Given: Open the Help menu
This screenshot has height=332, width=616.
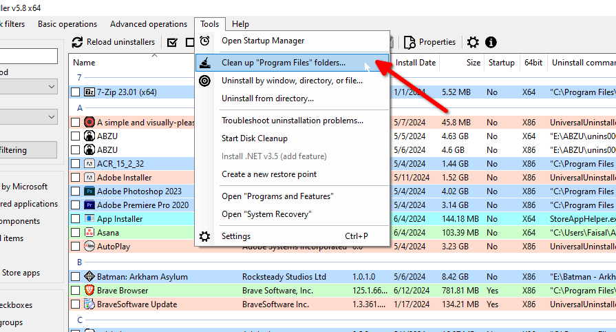Looking at the screenshot, I should click(240, 24).
